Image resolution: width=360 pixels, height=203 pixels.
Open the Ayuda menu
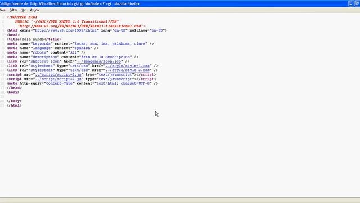pos(34,10)
